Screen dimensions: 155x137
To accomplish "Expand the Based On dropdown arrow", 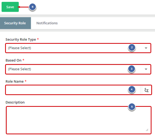I will coord(146,69).
